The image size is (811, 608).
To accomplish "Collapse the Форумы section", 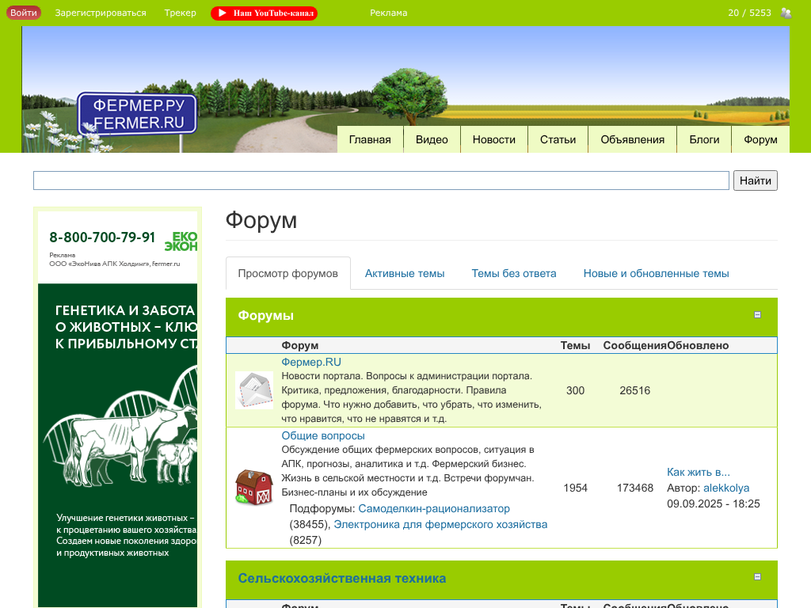I will coord(757,315).
